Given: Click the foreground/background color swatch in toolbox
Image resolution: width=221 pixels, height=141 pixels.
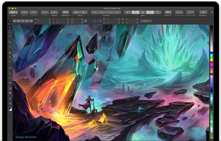Looking at the screenshot, I should (10, 109).
